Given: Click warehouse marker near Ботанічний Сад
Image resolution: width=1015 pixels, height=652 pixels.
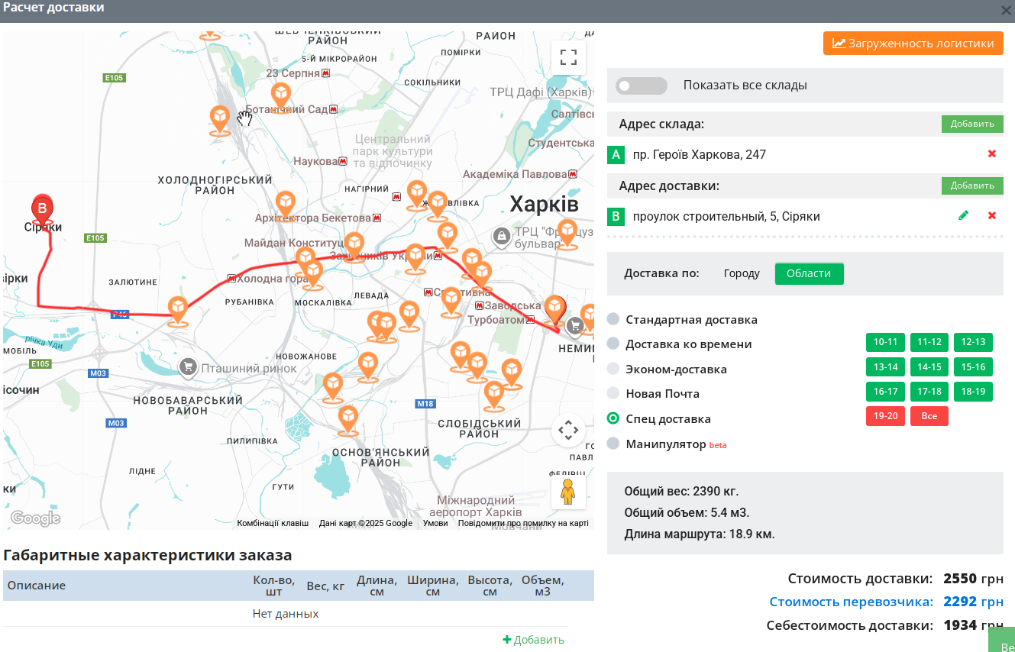Looking at the screenshot, I should (280, 98).
